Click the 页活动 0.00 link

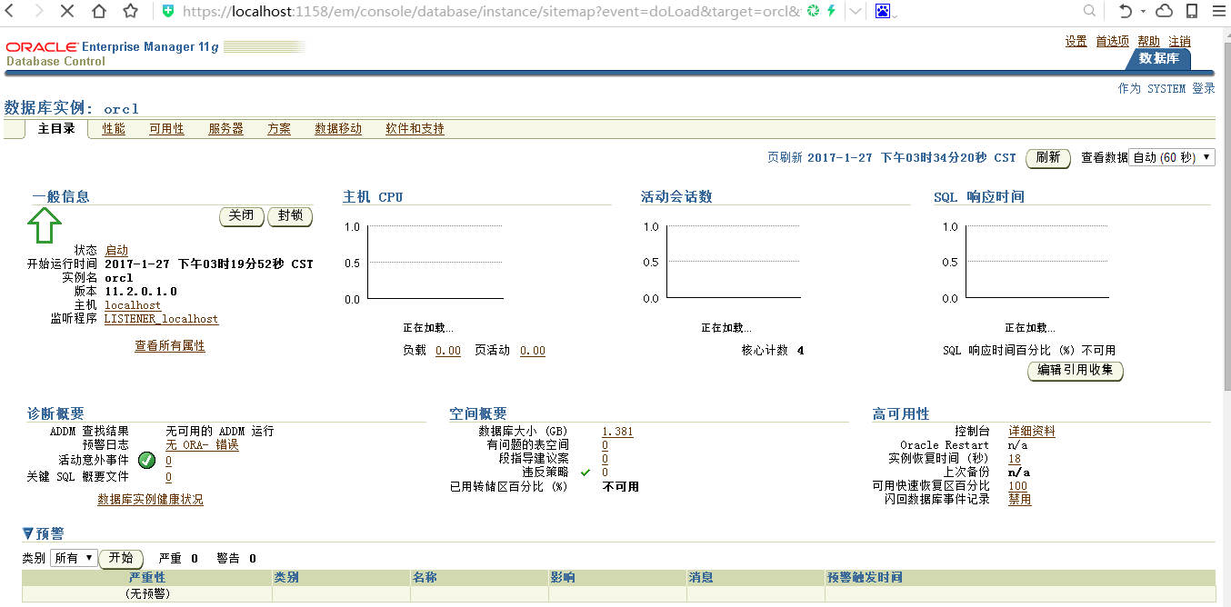533,351
